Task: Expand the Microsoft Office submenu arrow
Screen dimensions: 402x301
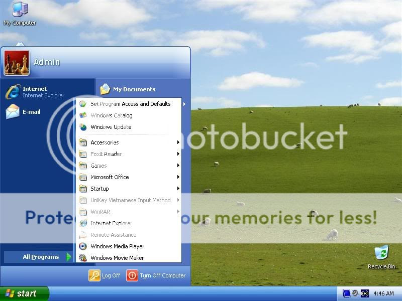Action: [178, 177]
